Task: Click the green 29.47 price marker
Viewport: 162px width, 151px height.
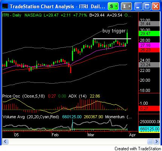Action: pyautogui.click(x=149, y=34)
